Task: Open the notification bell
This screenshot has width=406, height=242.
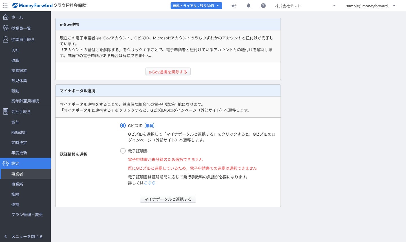Action: coord(249,6)
